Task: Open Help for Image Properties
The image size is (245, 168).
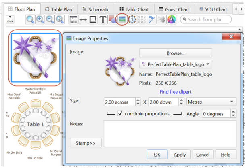Action: pyautogui.click(x=226, y=155)
